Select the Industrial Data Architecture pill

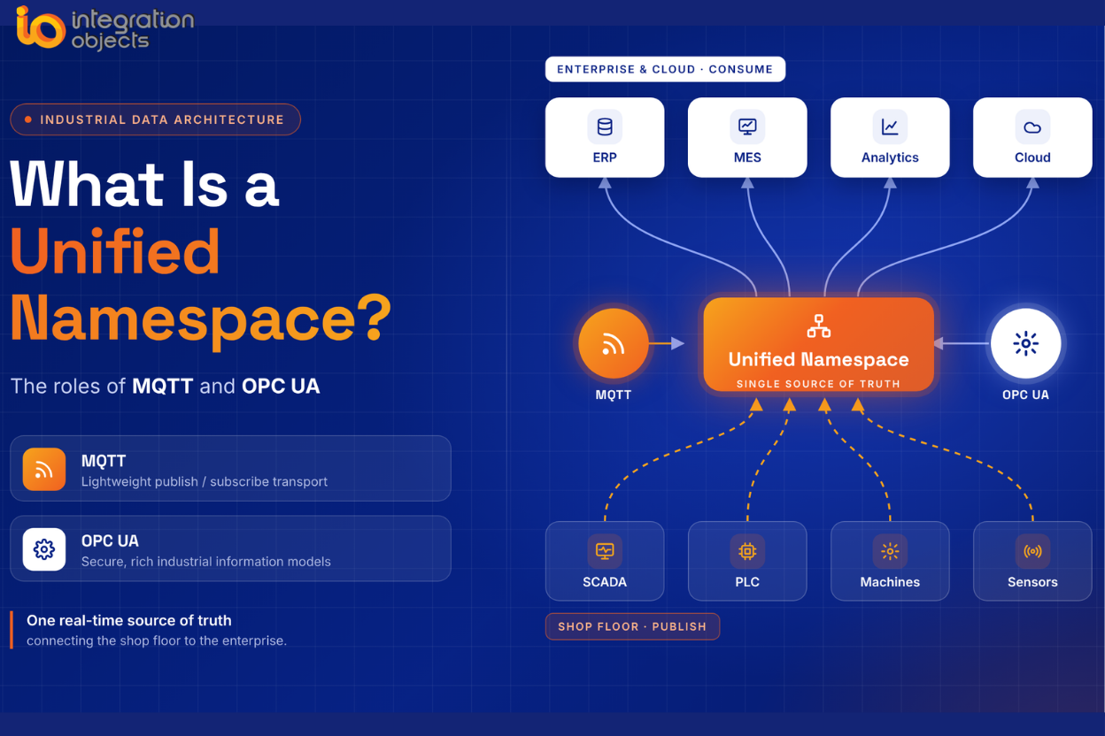tap(155, 119)
